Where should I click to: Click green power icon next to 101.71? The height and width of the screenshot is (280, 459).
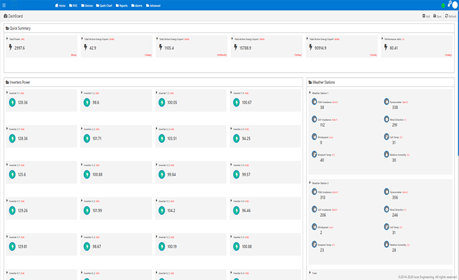point(86,138)
